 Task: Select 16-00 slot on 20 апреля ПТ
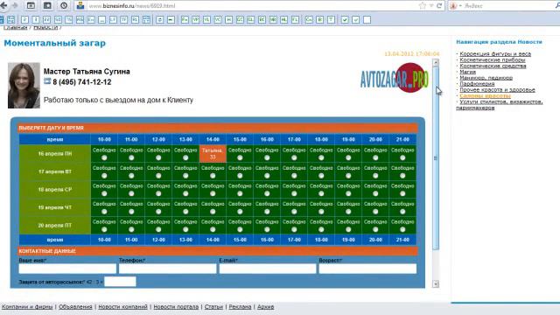point(267,229)
